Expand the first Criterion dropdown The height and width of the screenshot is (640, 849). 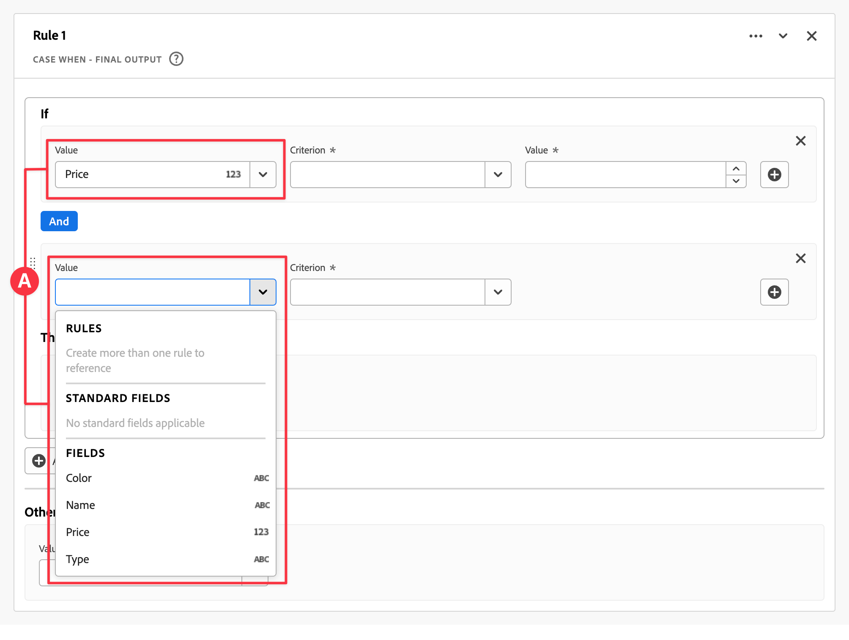tap(498, 175)
